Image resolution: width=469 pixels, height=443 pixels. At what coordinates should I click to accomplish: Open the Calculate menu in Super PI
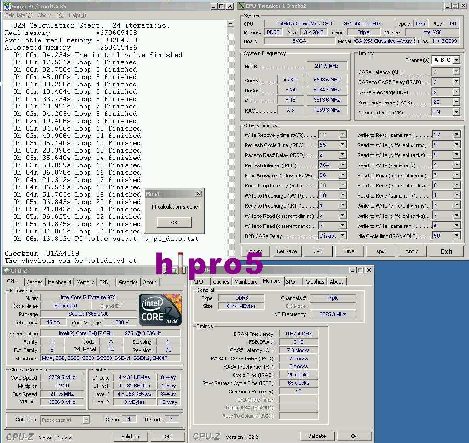pyautogui.click(x=18, y=15)
